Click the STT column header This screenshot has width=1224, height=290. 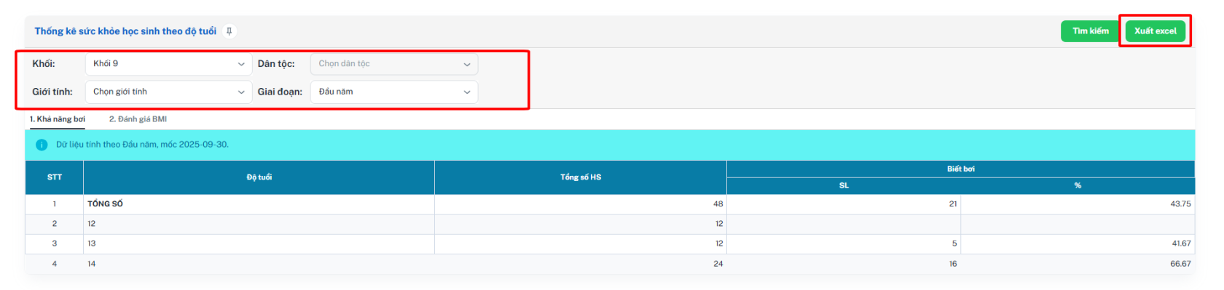click(x=55, y=177)
